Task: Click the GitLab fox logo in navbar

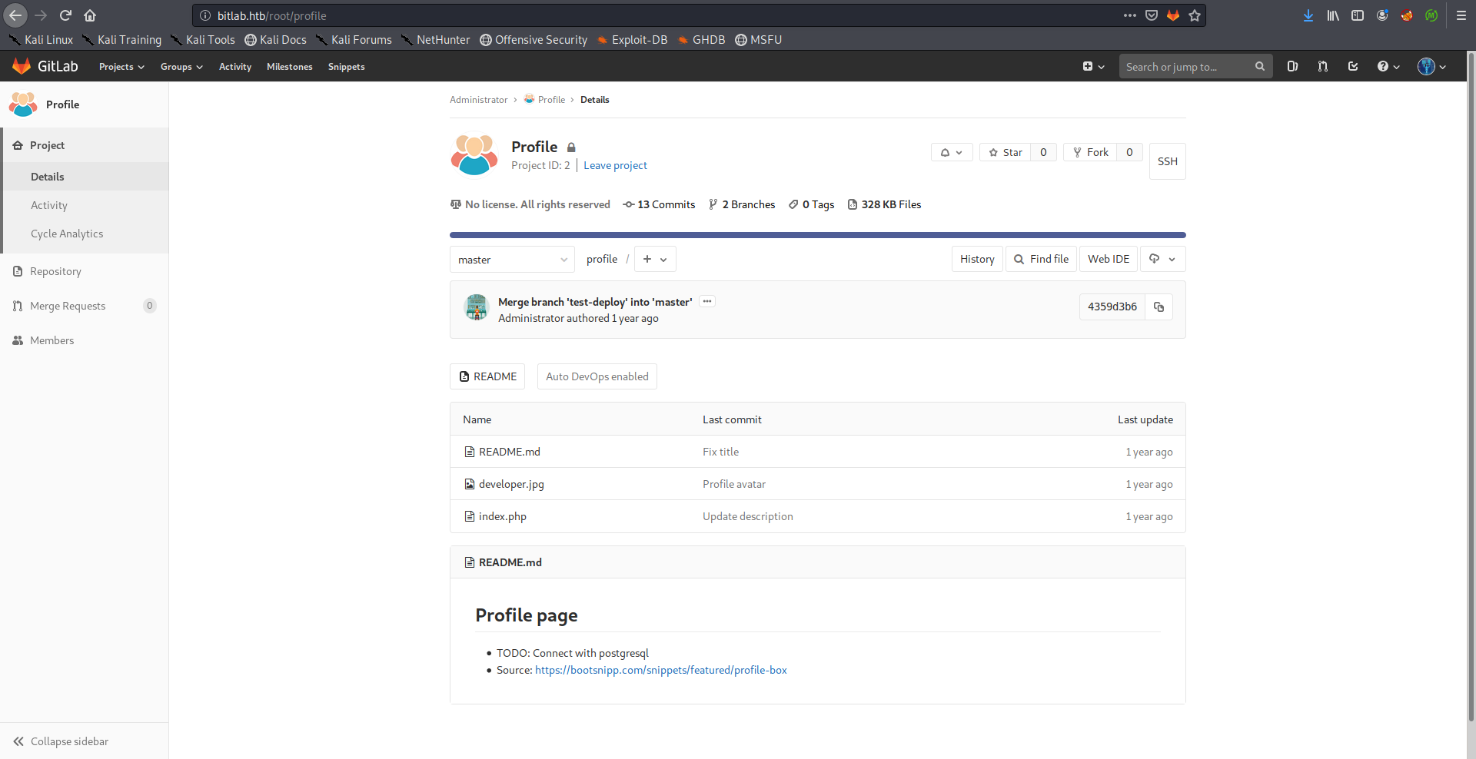Action: [22, 67]
